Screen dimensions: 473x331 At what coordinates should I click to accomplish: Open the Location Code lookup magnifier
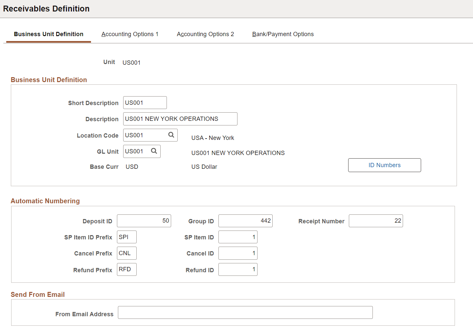click(x=171, y=135)
